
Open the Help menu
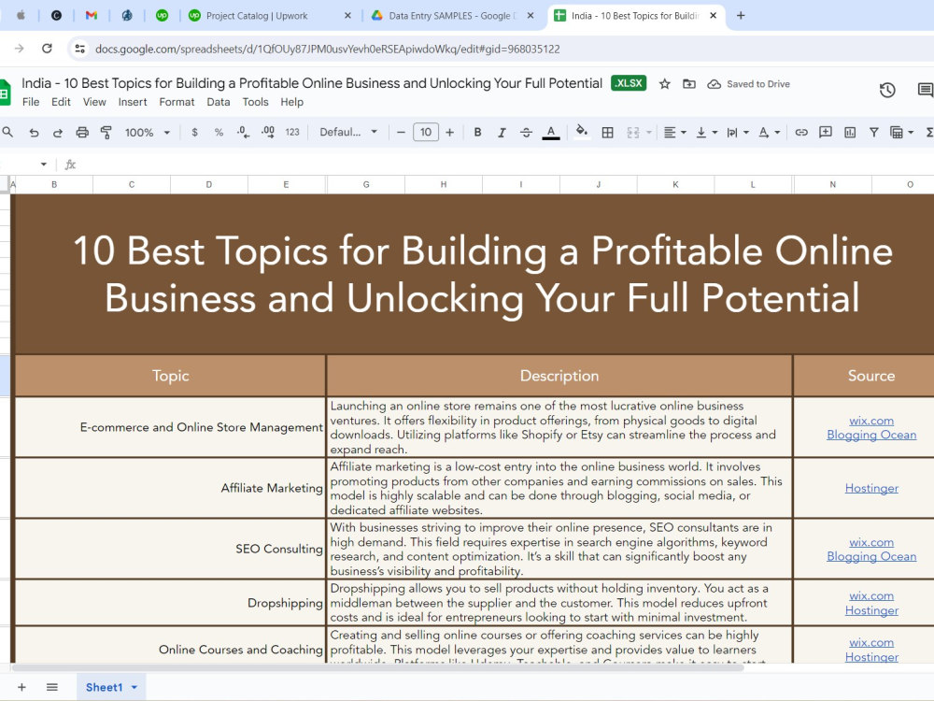[291, 102]
